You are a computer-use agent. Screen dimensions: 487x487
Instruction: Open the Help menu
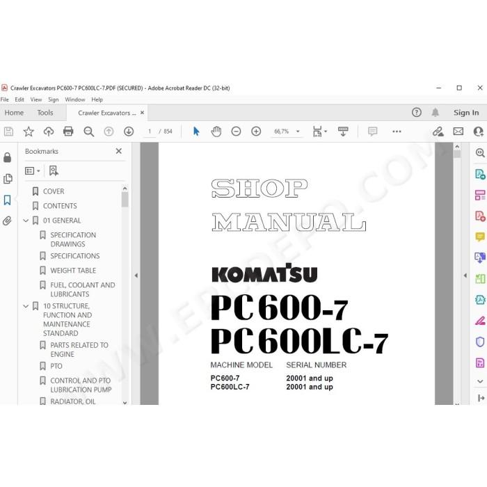[x=97, y=99]
